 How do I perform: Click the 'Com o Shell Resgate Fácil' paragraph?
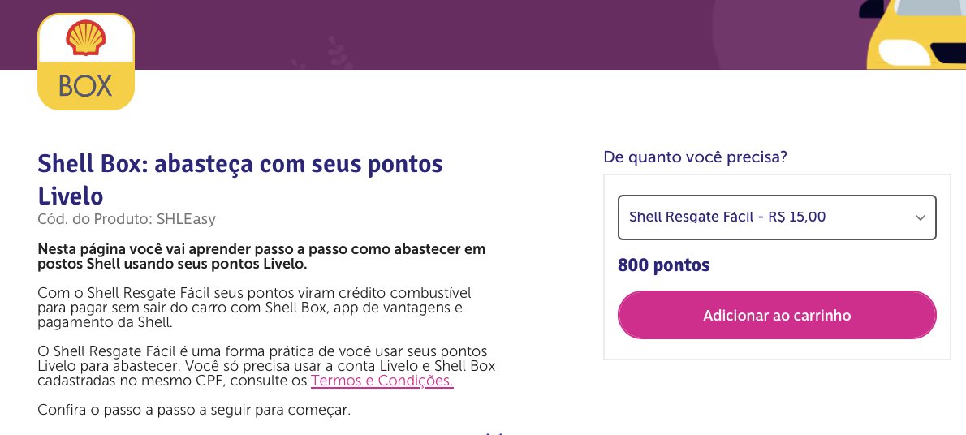pyautogui.click(x=254, y=307)
